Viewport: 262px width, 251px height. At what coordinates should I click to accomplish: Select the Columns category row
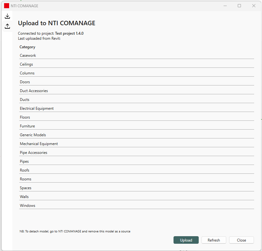[x=137, y=73]
